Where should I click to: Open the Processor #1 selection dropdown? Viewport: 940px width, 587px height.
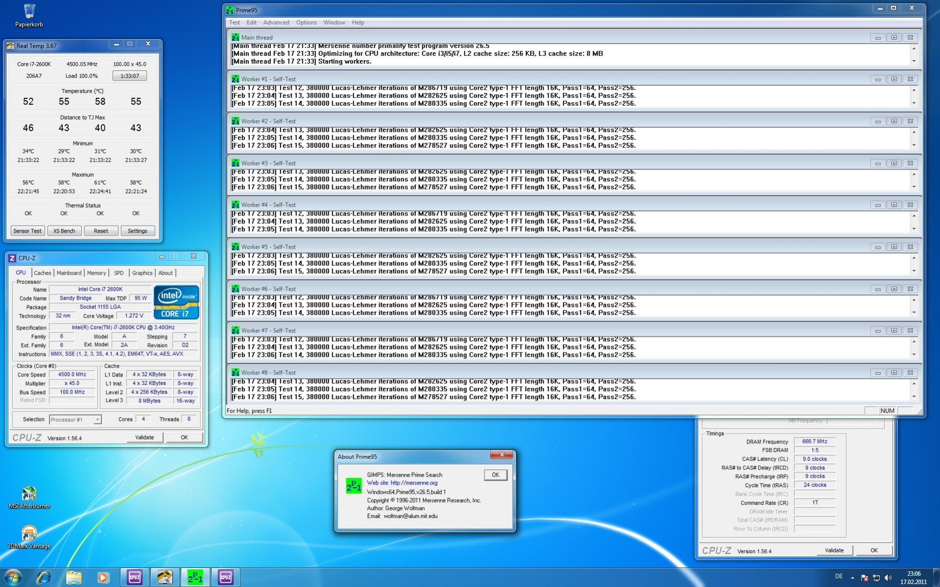pyautogui.click(x=75, y=420)
